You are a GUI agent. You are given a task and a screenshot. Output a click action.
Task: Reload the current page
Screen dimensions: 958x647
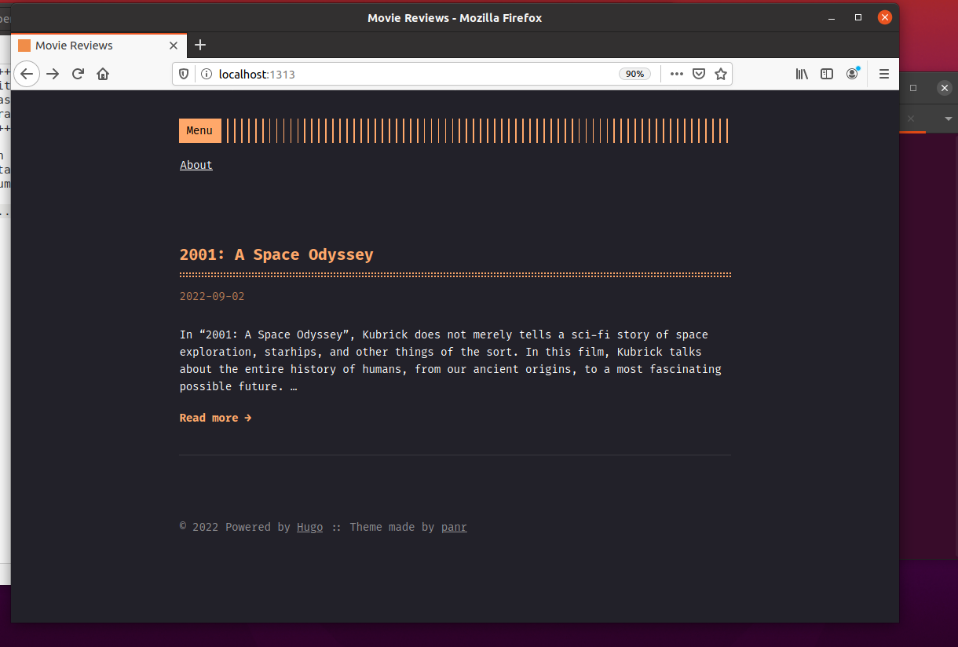point(78,74)
